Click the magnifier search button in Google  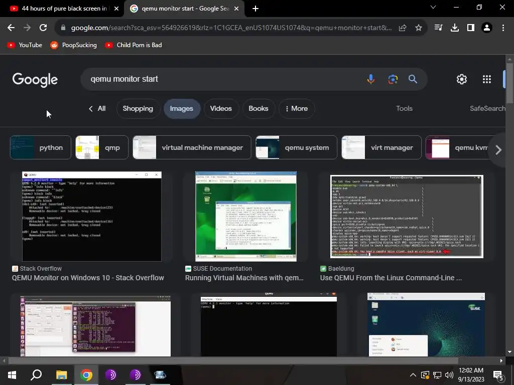pos(413,79)
